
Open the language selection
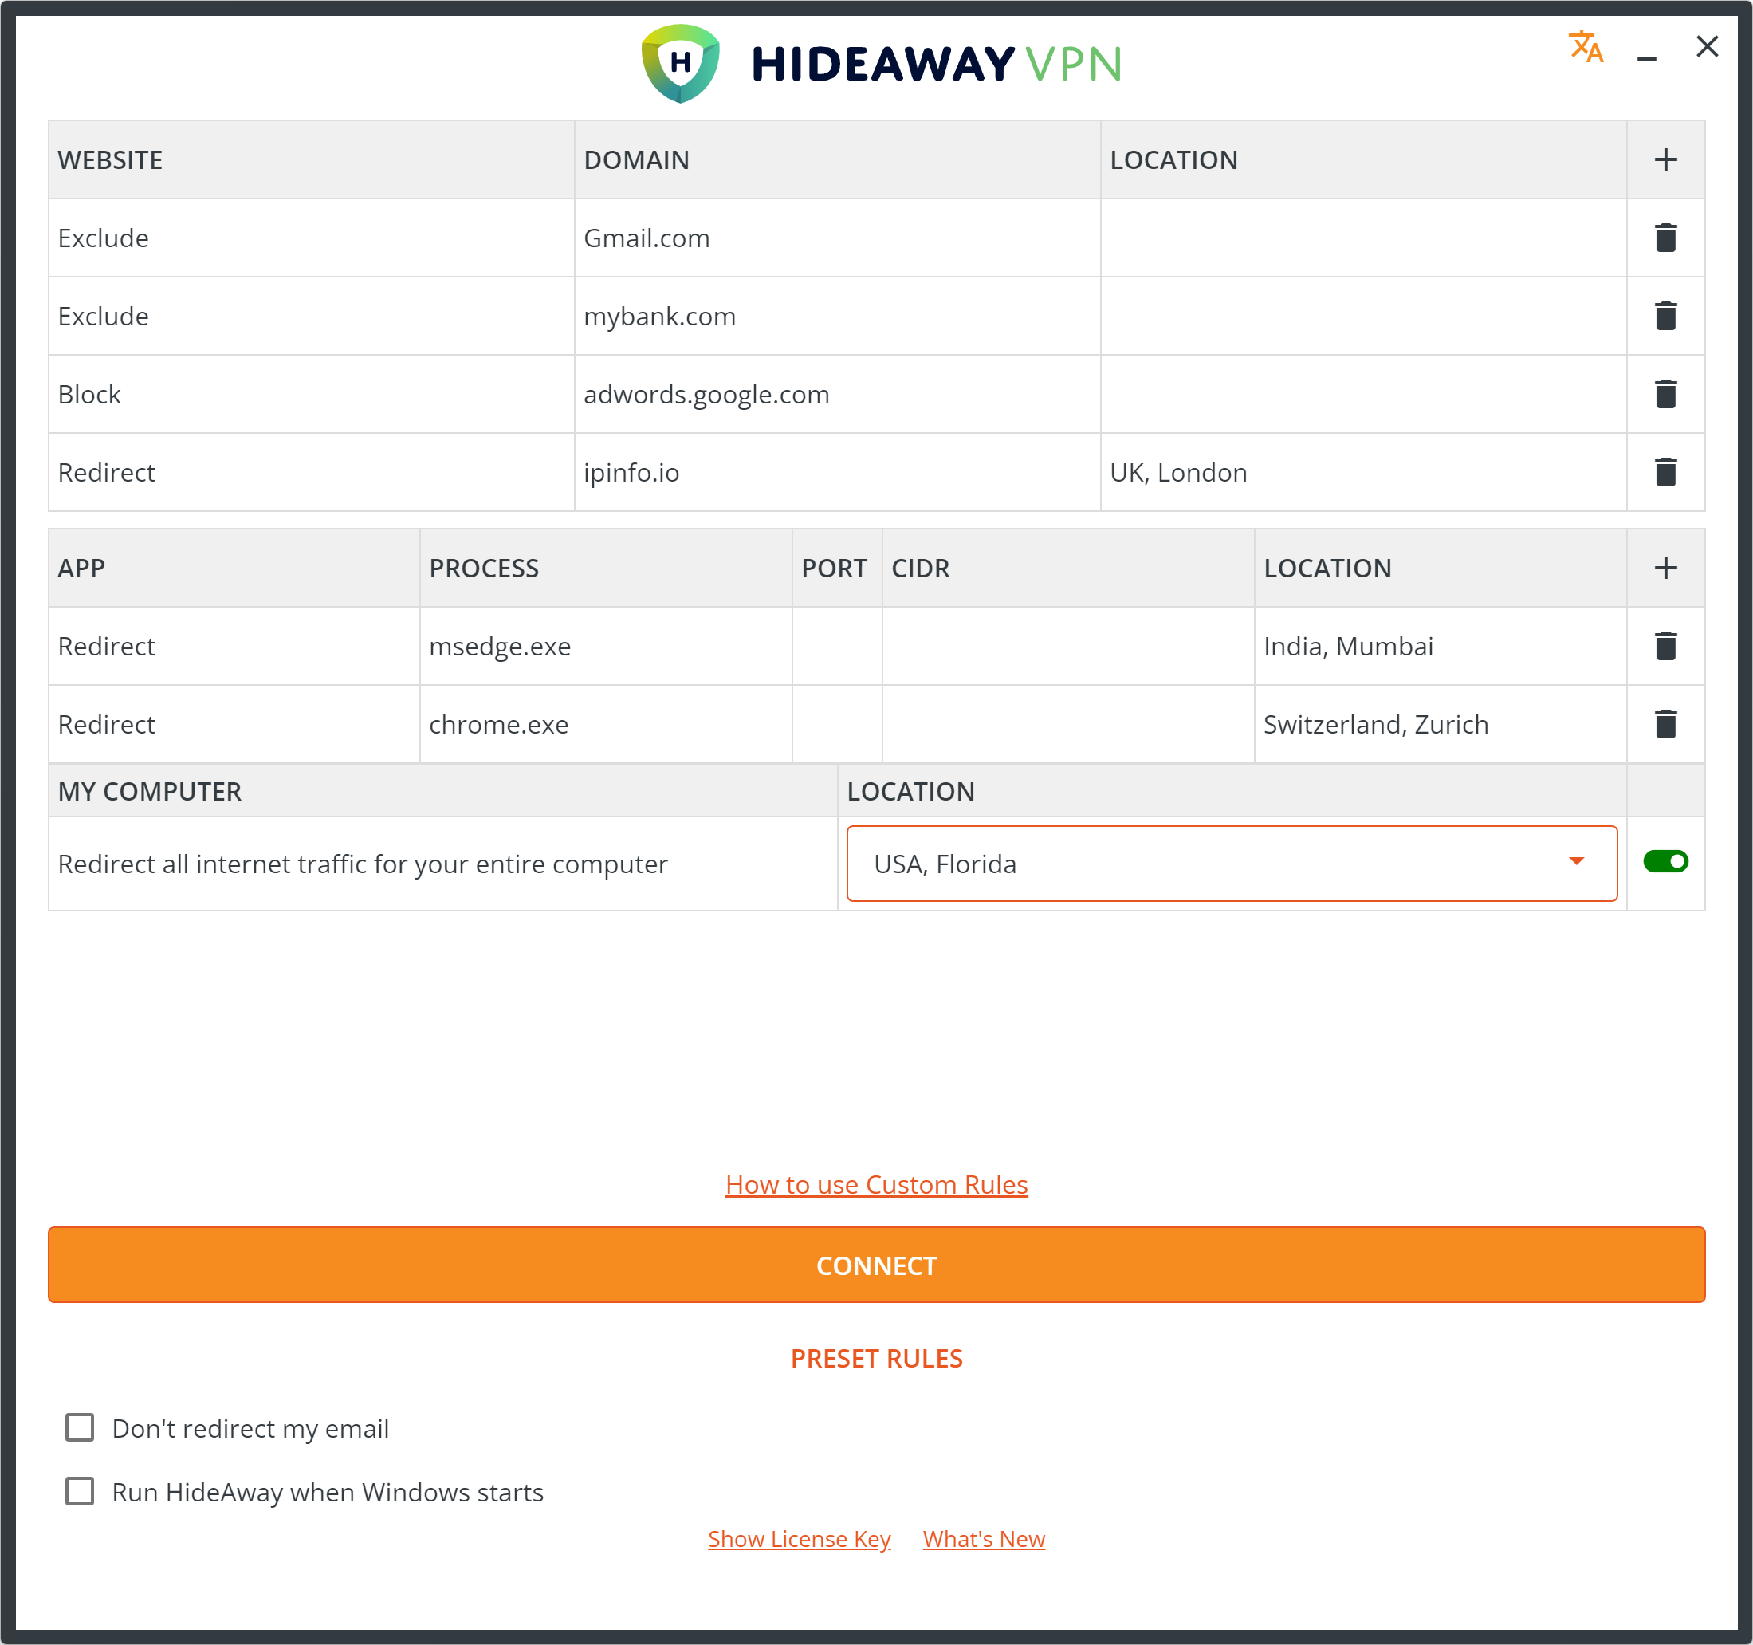1585,50
